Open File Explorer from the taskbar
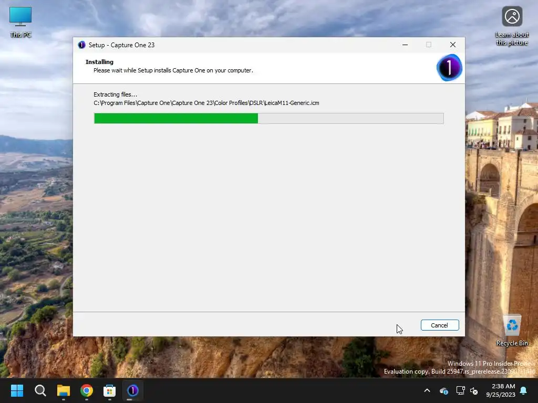Image resolution: width=538 pixels, height=403 pixels. tap(64, 390)
